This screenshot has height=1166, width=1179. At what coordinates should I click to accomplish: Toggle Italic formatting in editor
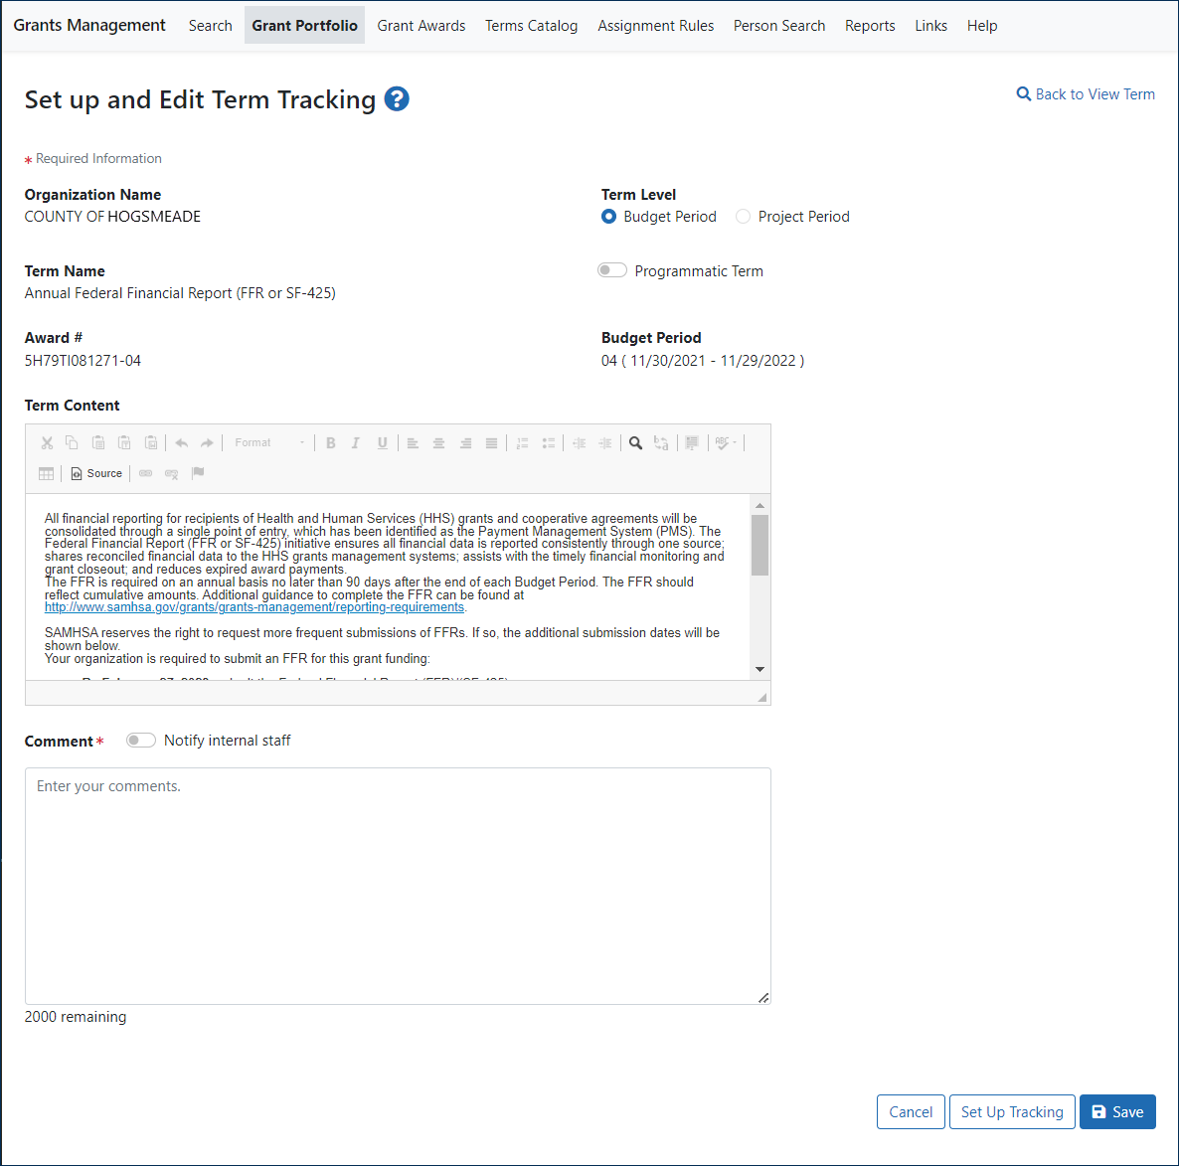(356, 442)
